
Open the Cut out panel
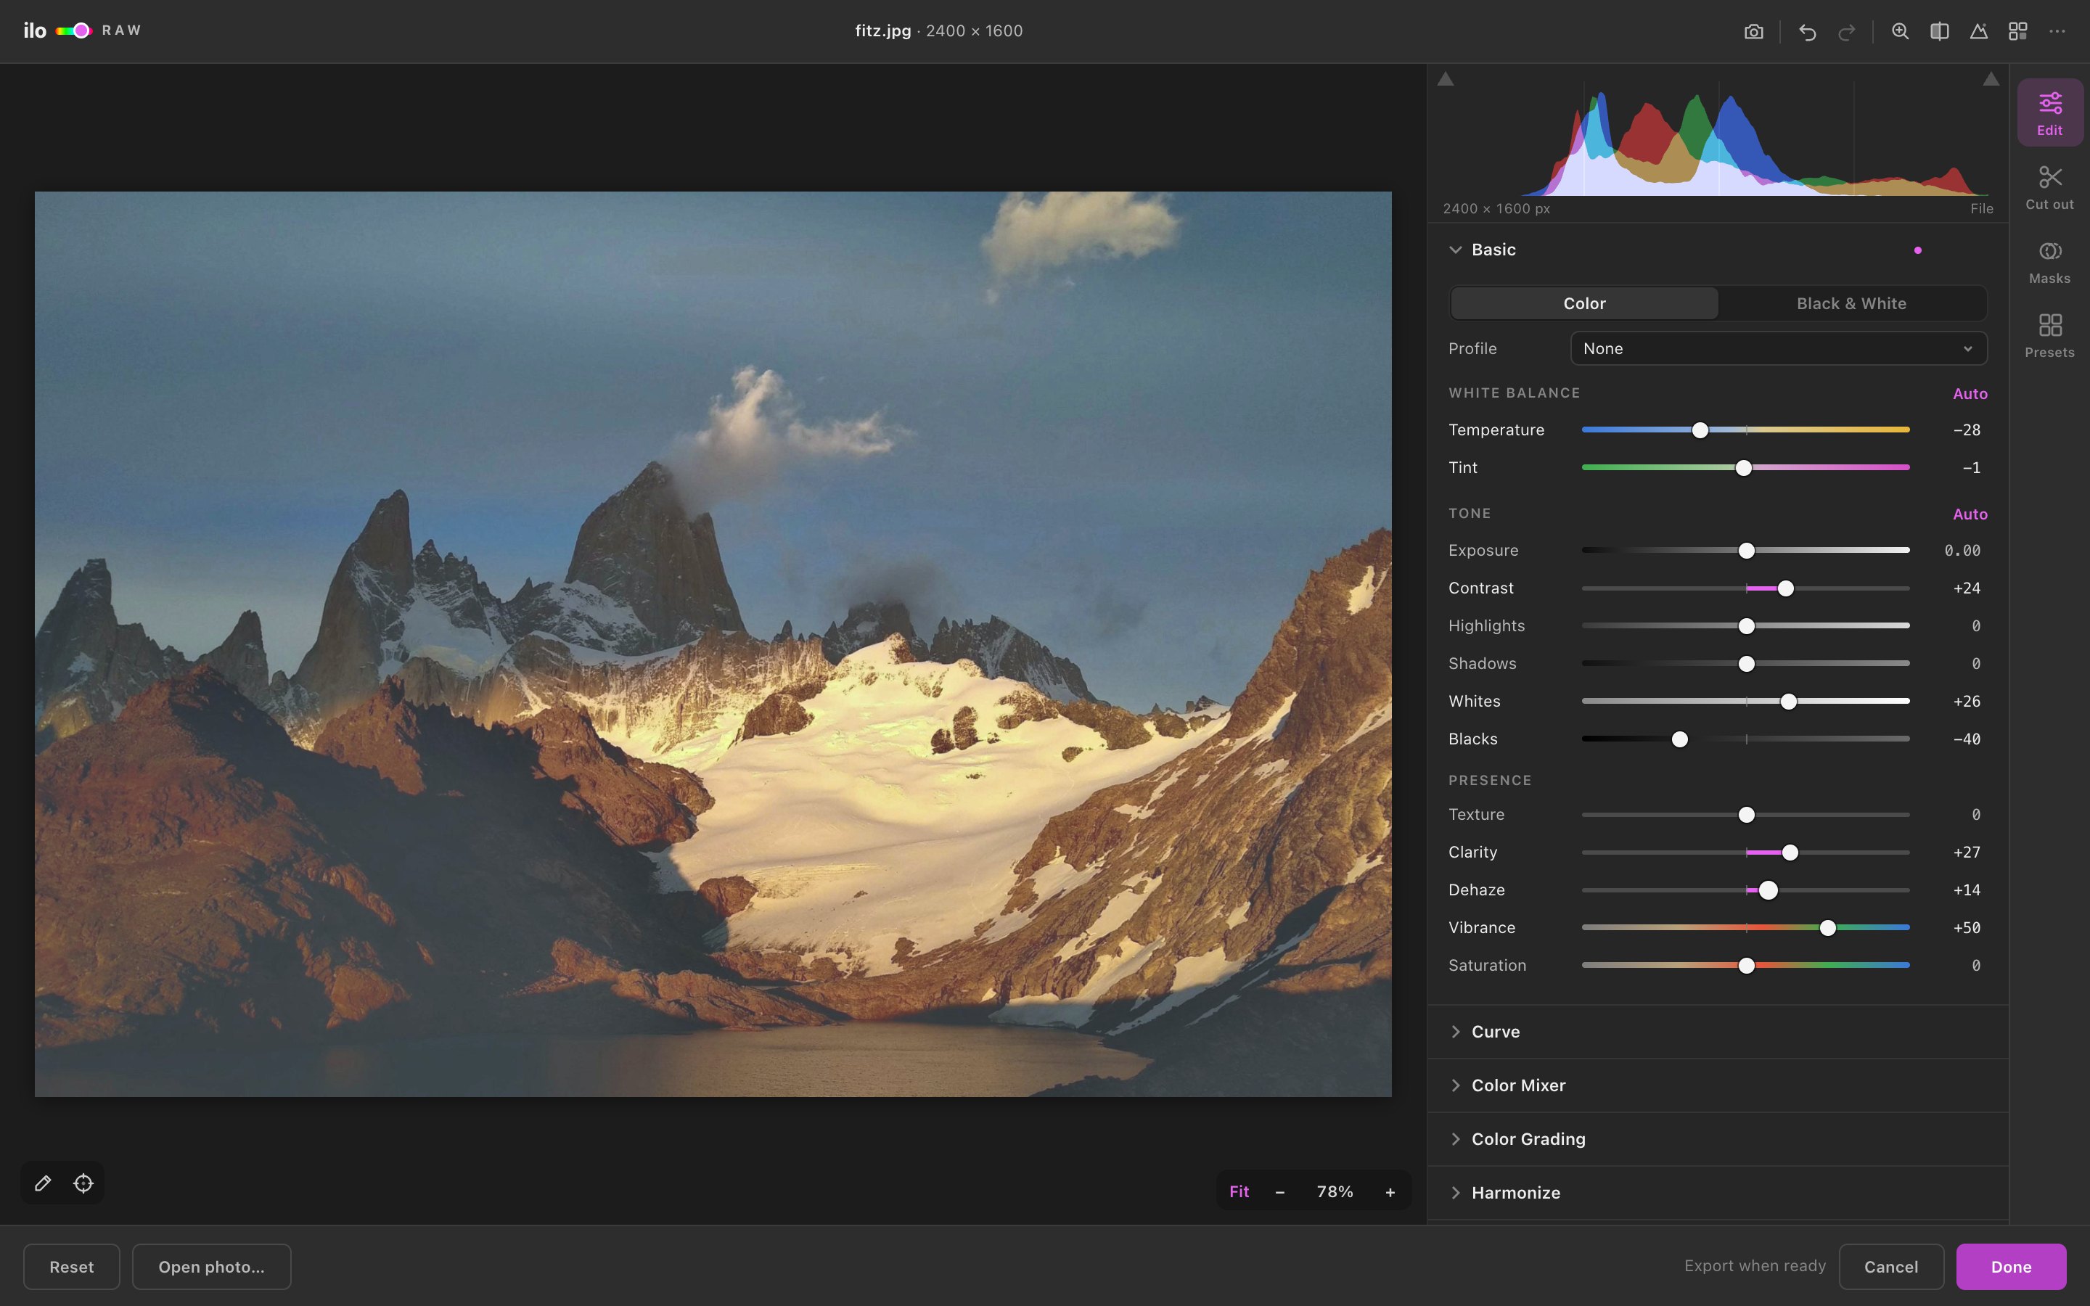pyautogui.click(x=2049, y=187)
